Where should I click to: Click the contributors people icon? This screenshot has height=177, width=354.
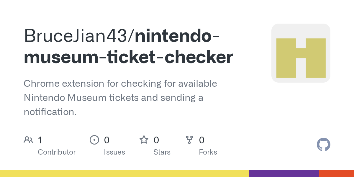pos(28,140)
